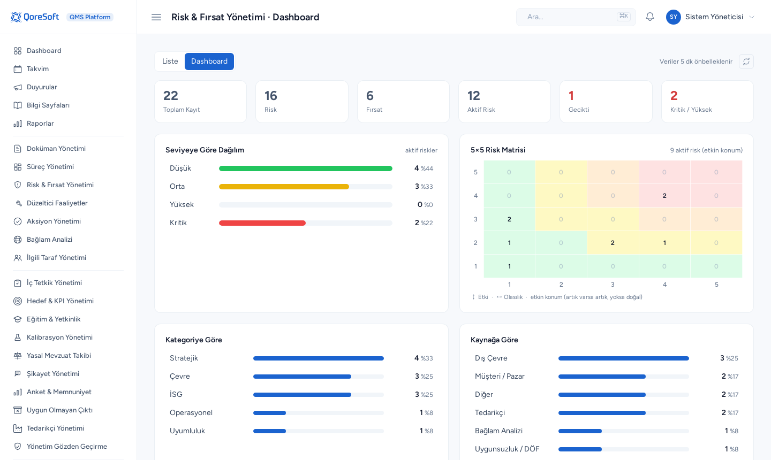Click the İç Tetkik clipboard icon
The height and width of the screenshot is (460, 771).
pyautogui.click(x=18, y=283)
